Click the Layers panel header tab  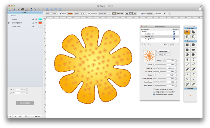click(25, 12)
